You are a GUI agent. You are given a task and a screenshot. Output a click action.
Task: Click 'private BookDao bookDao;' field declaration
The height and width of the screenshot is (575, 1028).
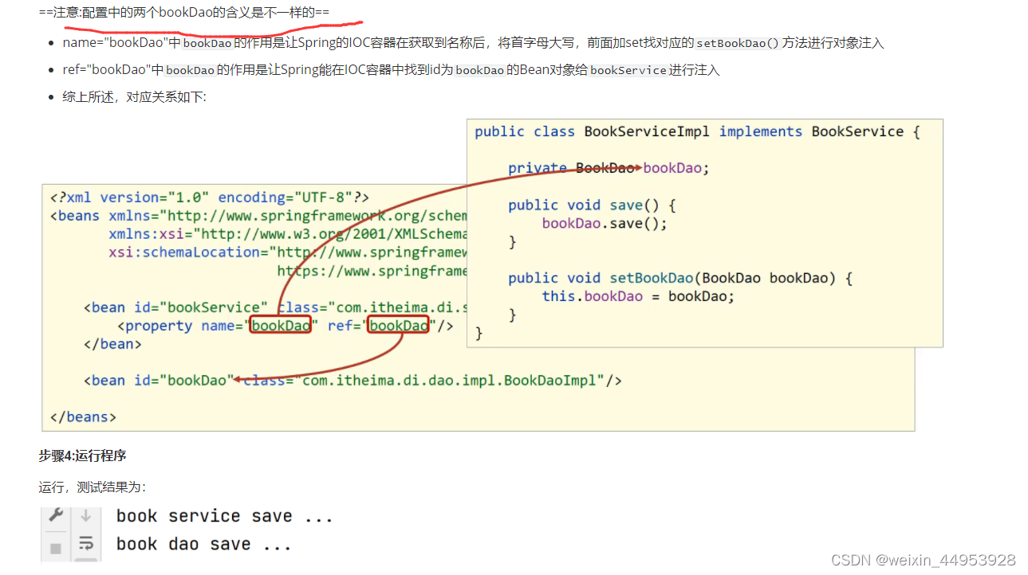tap(609, 168)
